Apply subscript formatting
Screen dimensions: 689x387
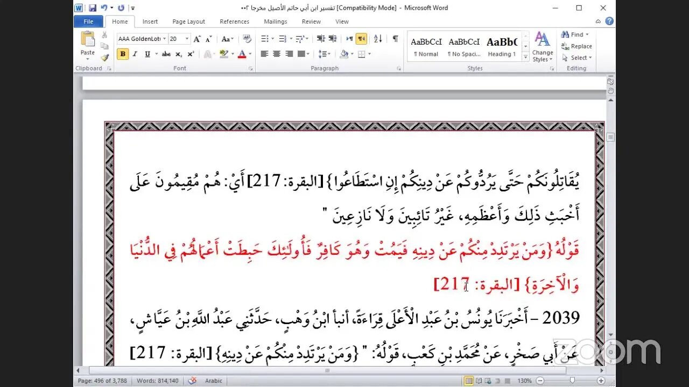179,54
